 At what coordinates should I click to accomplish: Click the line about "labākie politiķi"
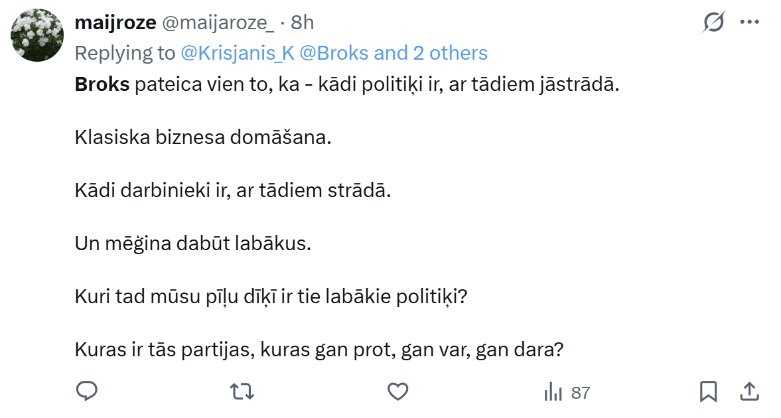[272, 296]
